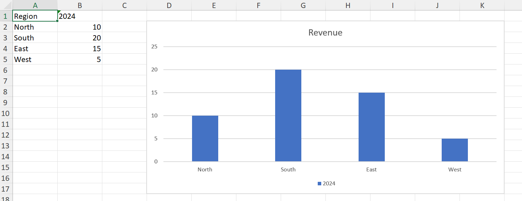Image resolution: width=522 pixels, height=201 pixels.
Task: Click the Revenue chart title
Action: pyautogui.click(x=325, y=33)
